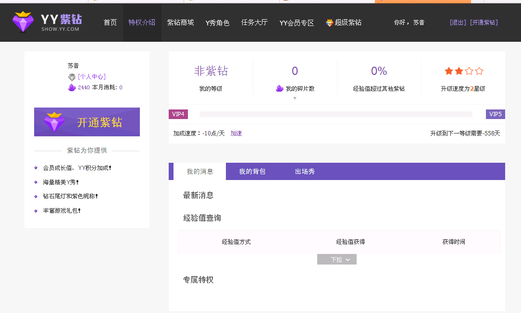The height and width of the screenshot is (313, 521).
Task: Click 丰富游戏礼包 benefit item
Action: pos(62,210)
